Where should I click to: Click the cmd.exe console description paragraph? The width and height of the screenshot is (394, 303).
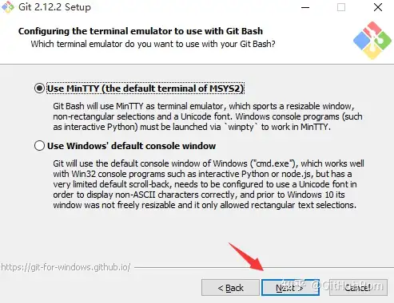209,184
